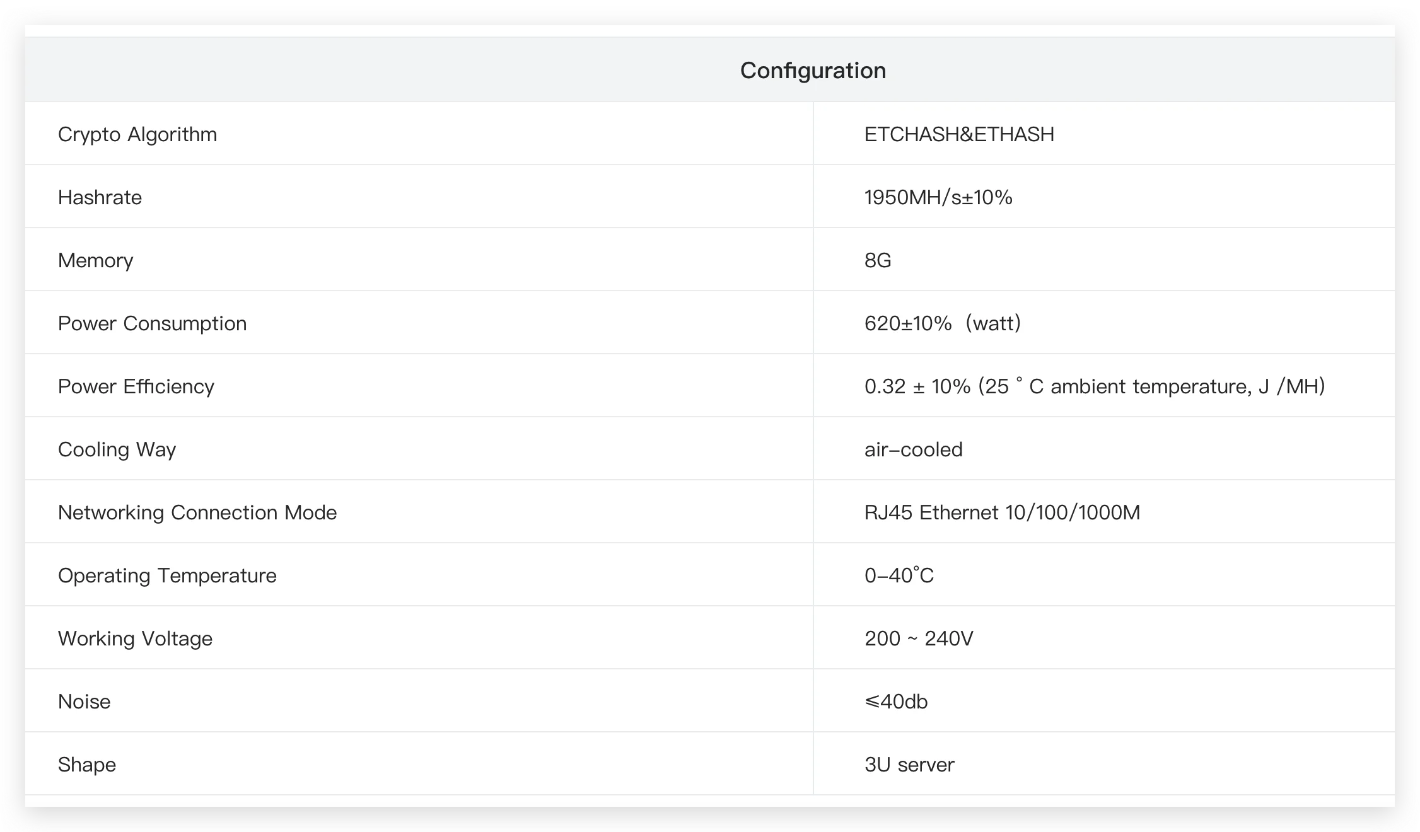Select the Cooling Way label

pyautogui.click(x=117, y=449)
